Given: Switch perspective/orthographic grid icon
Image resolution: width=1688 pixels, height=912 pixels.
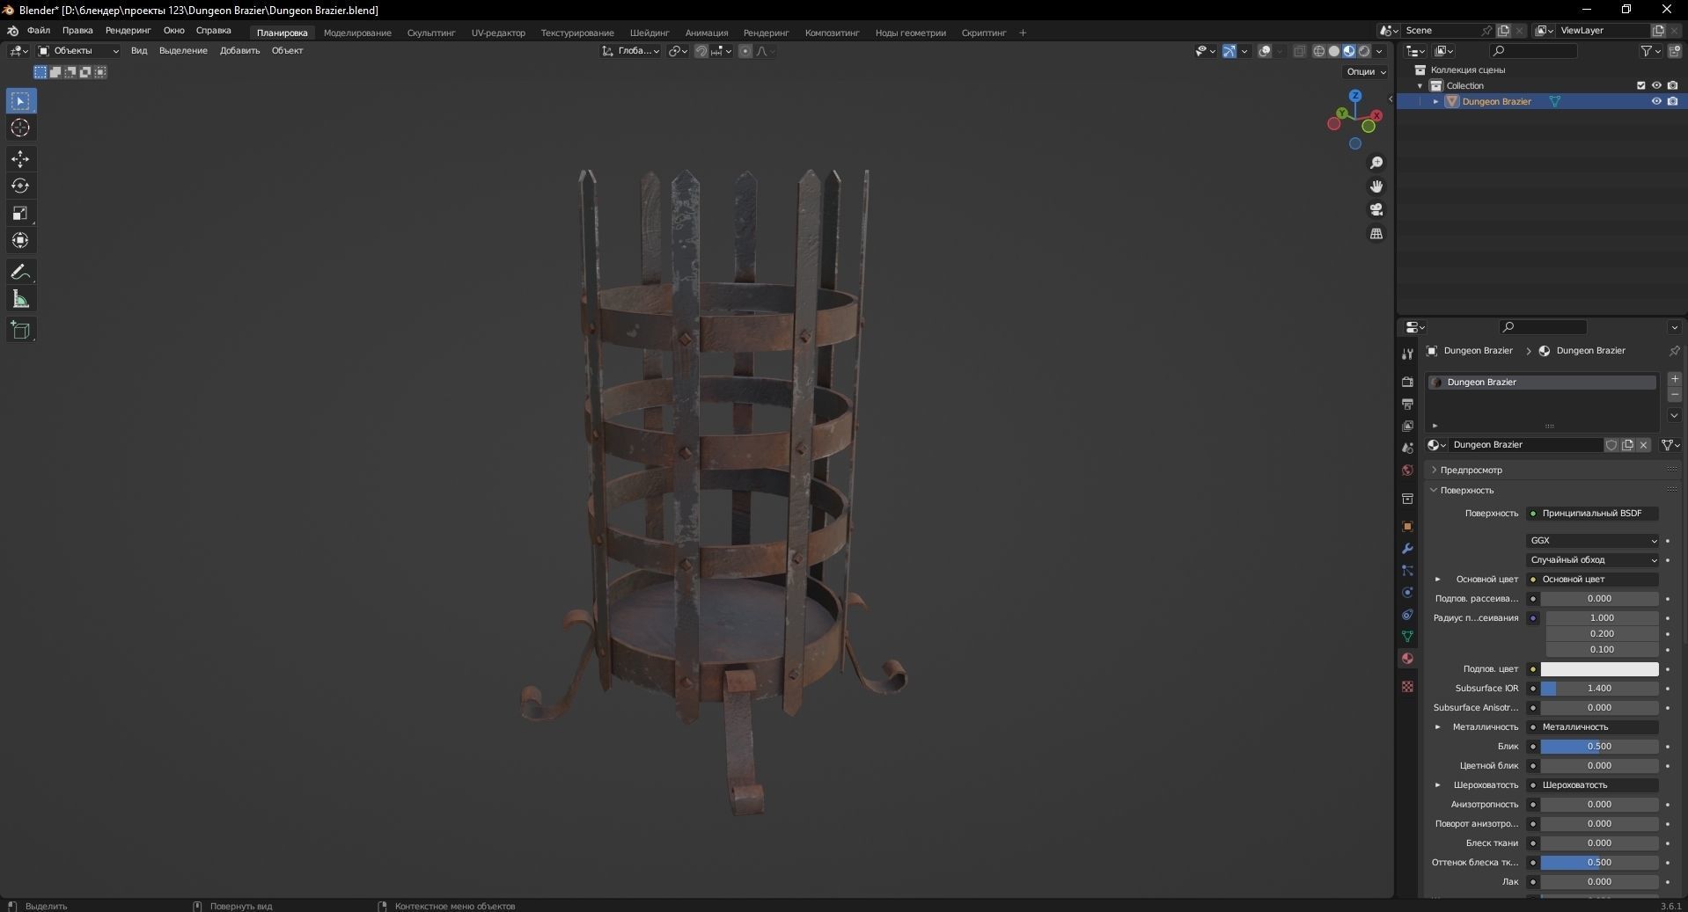Looking at the screenshot, I should coord(1376,233).
